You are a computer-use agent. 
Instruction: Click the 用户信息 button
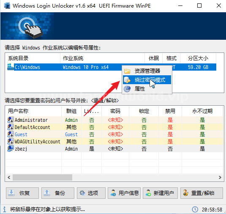[124, 193]
